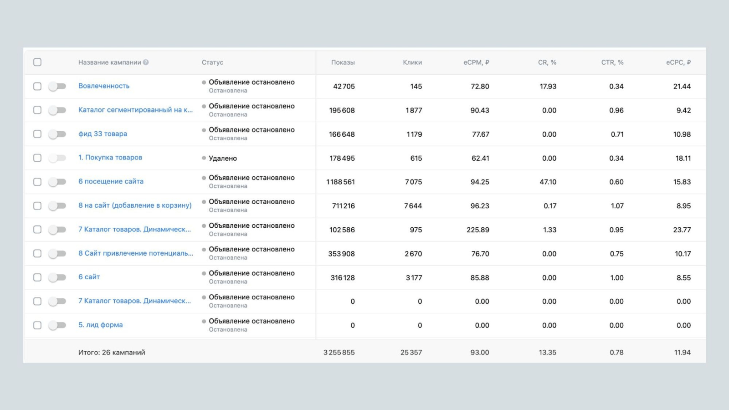Select the 225.89 eCPM value
The width and height of the screenshot is (729, 410).
[x=478, y=230]
